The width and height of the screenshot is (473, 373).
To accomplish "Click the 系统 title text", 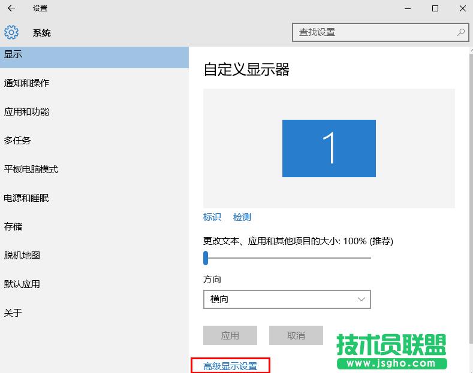I will click(x=41, y=32).
